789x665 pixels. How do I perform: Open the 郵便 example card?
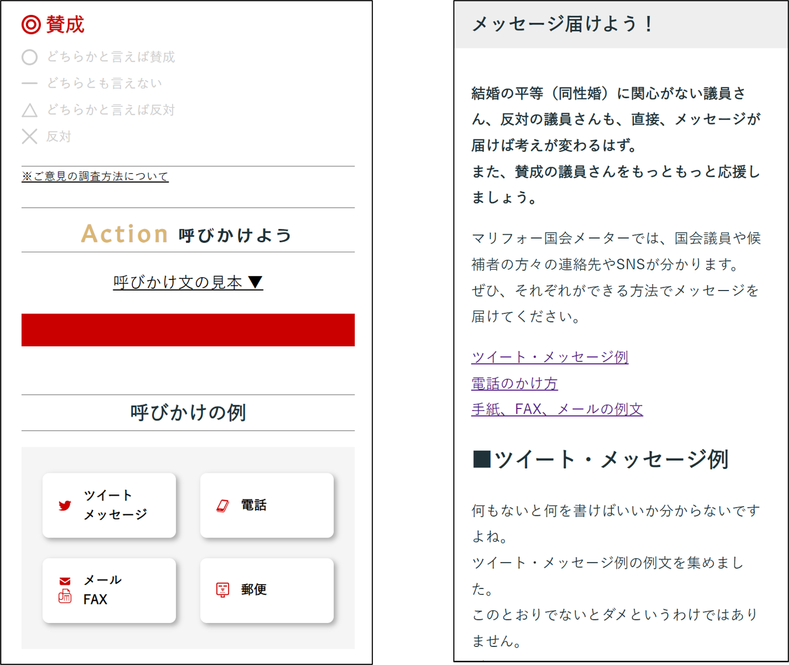(267, 590)
